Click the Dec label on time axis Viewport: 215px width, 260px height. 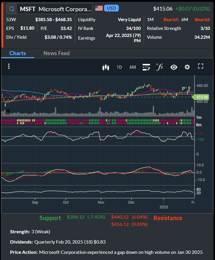click(x=131, y=202)
